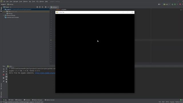Viewport: 183px width, 103px height.
Task: Open the Structure side tab
Action: point(1,86)
